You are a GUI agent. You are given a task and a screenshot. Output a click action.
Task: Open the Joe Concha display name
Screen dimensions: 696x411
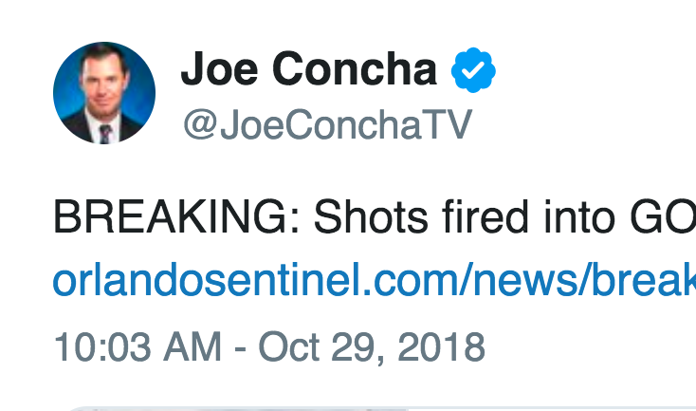[x=309, y=69]
